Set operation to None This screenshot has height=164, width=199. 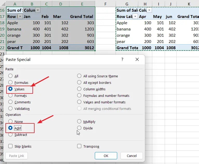(10, 121)
